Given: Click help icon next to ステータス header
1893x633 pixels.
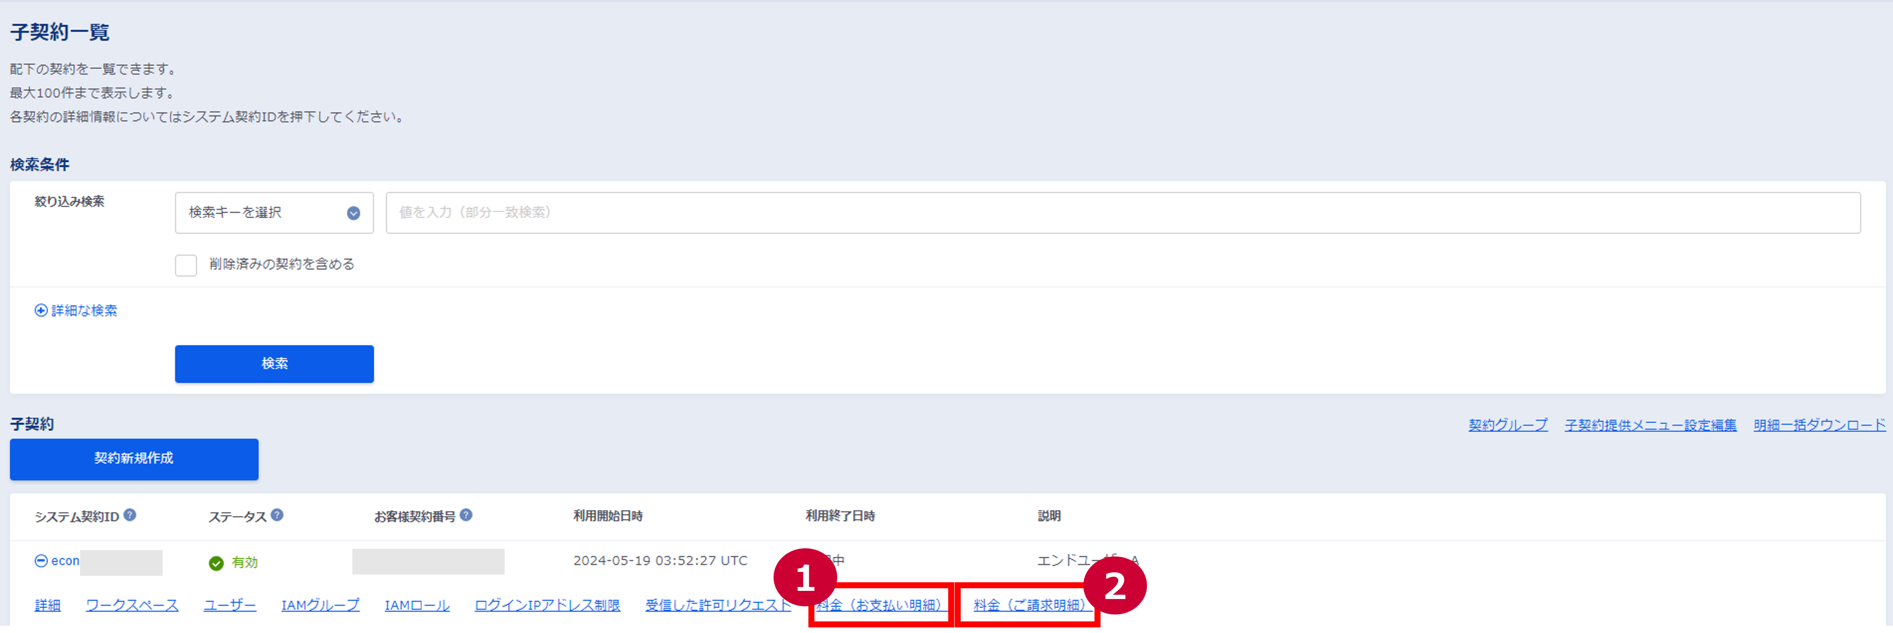Looking at the screenshot, I should 277,515.
